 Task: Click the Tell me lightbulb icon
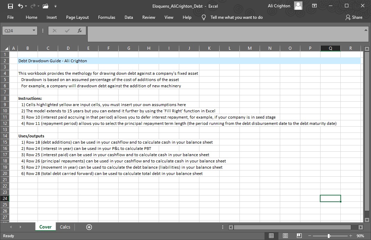pyautogui.click(x=204, y=17)
